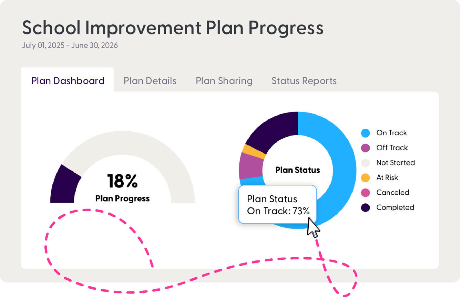Switch to the Plan Details tab

(150, 81)
